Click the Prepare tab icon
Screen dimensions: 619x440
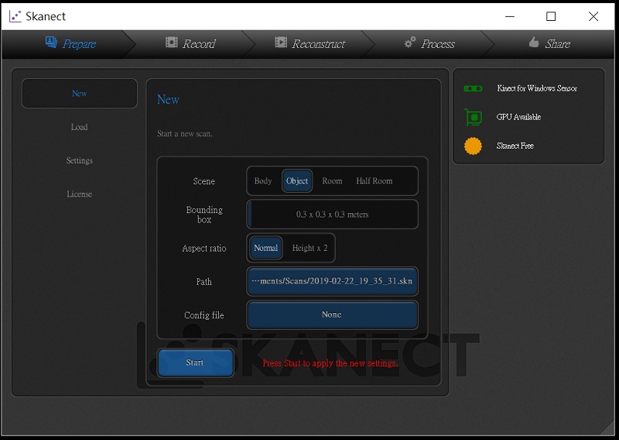point(51,42)
